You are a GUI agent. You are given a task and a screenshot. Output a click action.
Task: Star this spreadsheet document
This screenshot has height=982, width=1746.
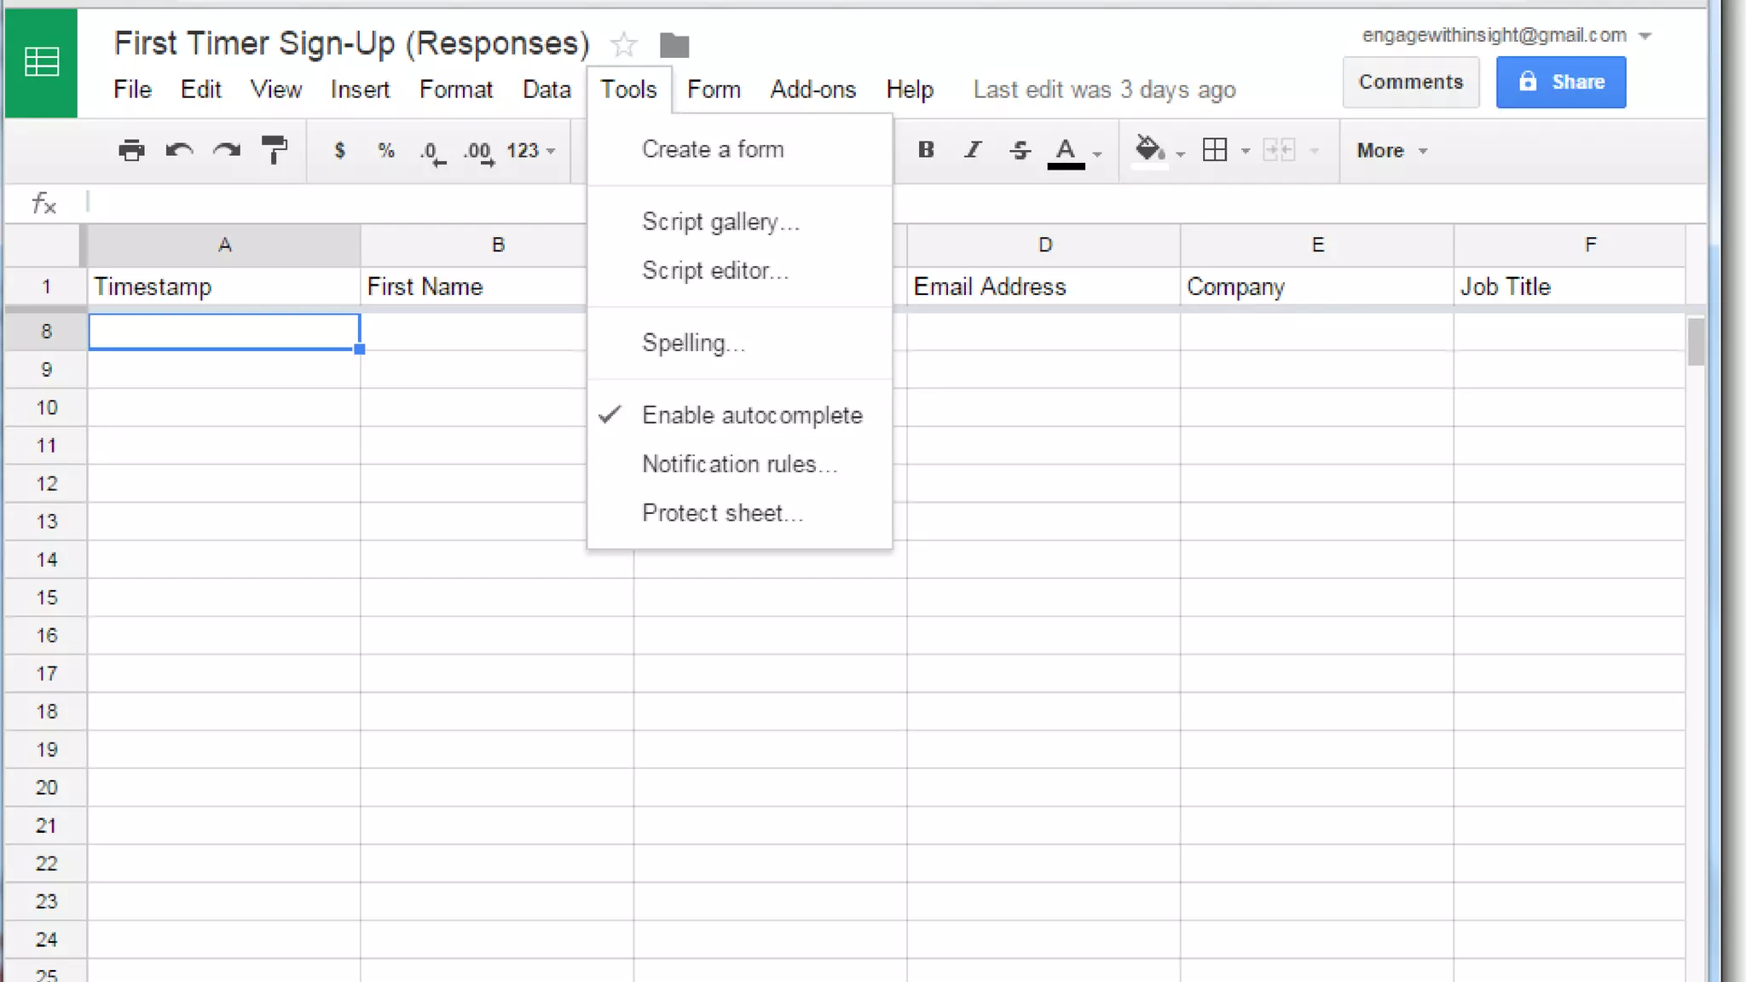(x=624, y=44)
